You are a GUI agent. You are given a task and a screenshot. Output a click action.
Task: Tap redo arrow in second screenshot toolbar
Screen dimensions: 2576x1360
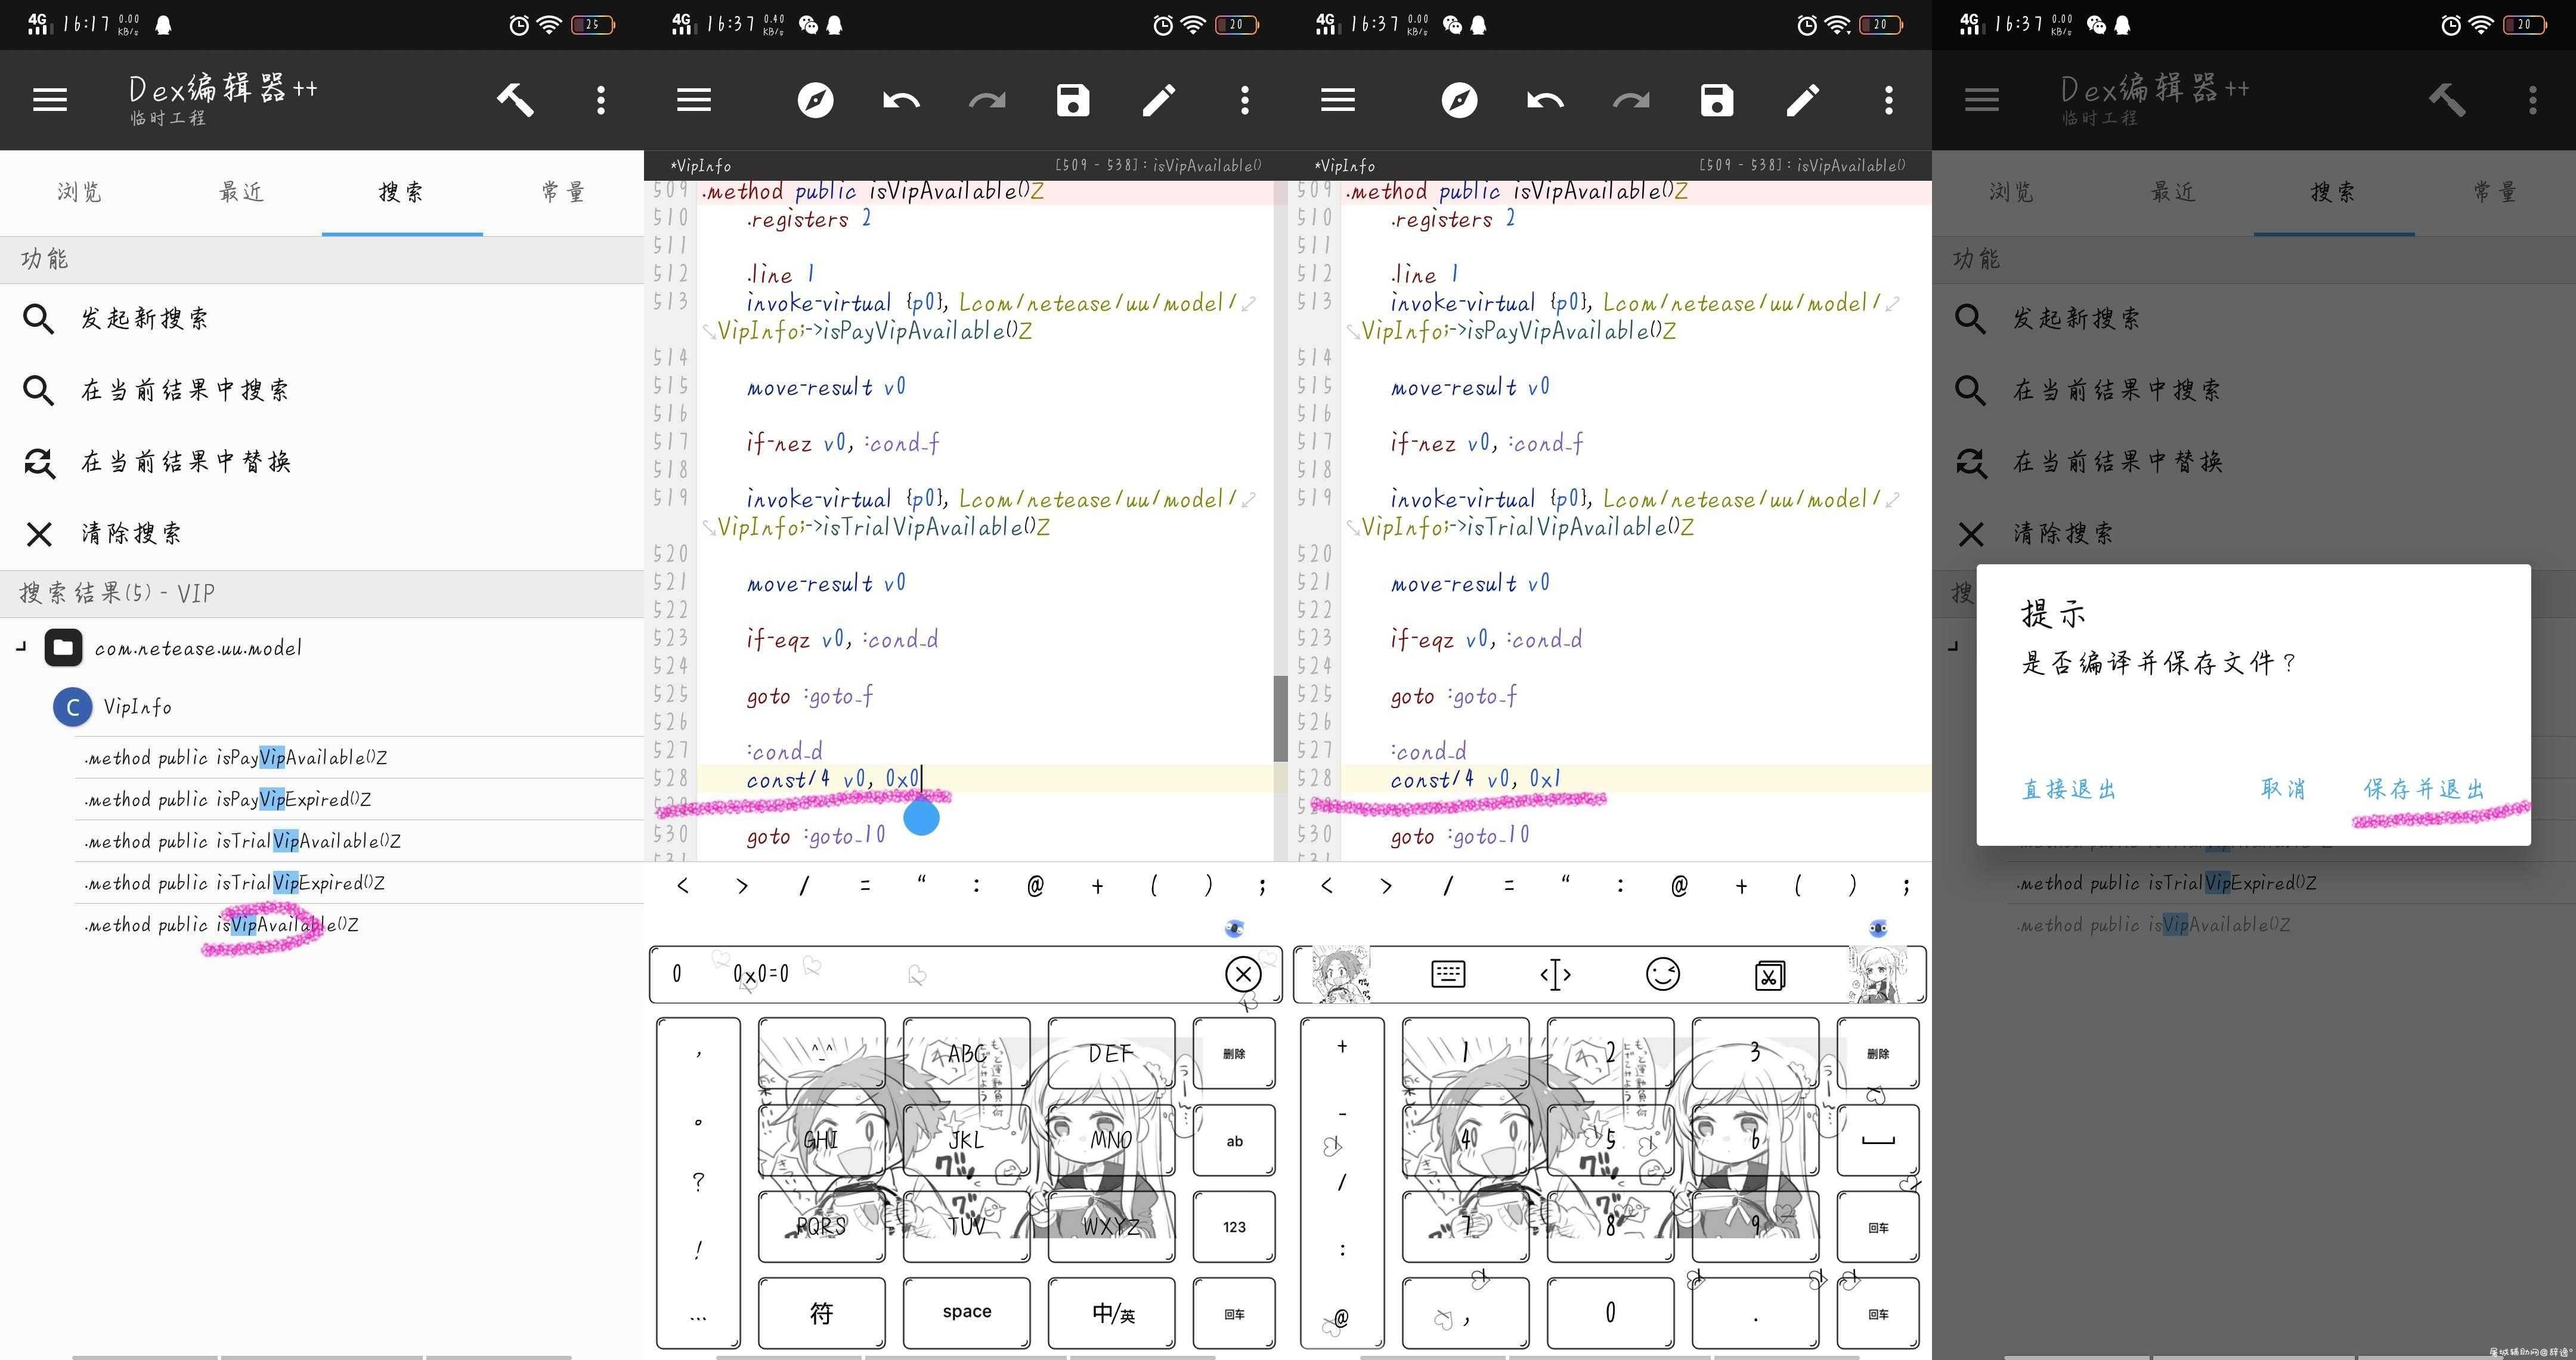click(x=987, y=100)
